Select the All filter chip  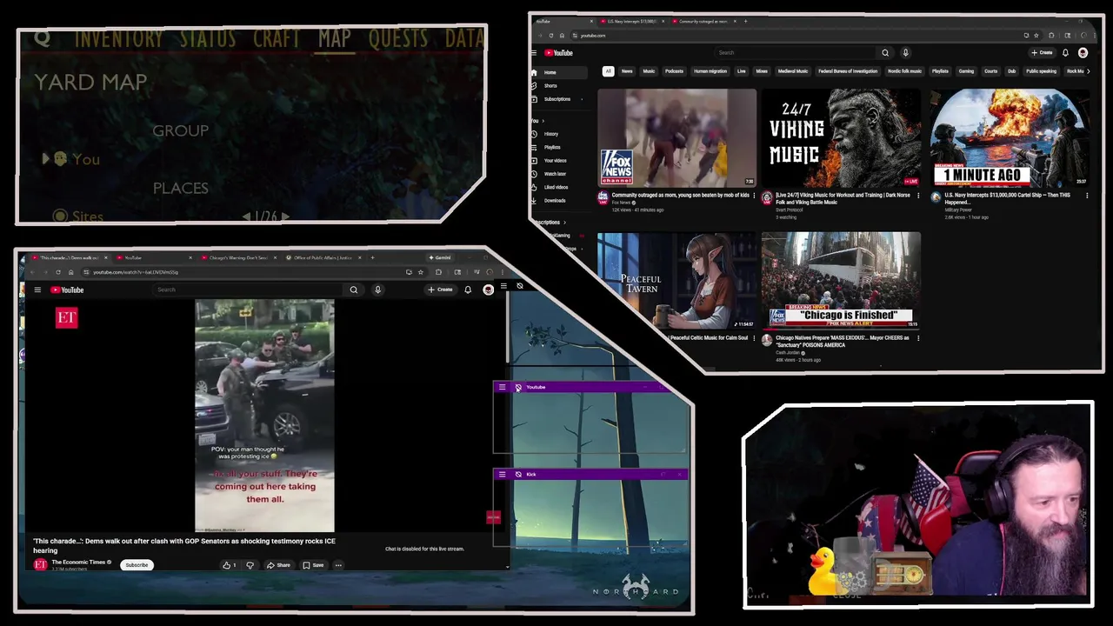(608, 71)
